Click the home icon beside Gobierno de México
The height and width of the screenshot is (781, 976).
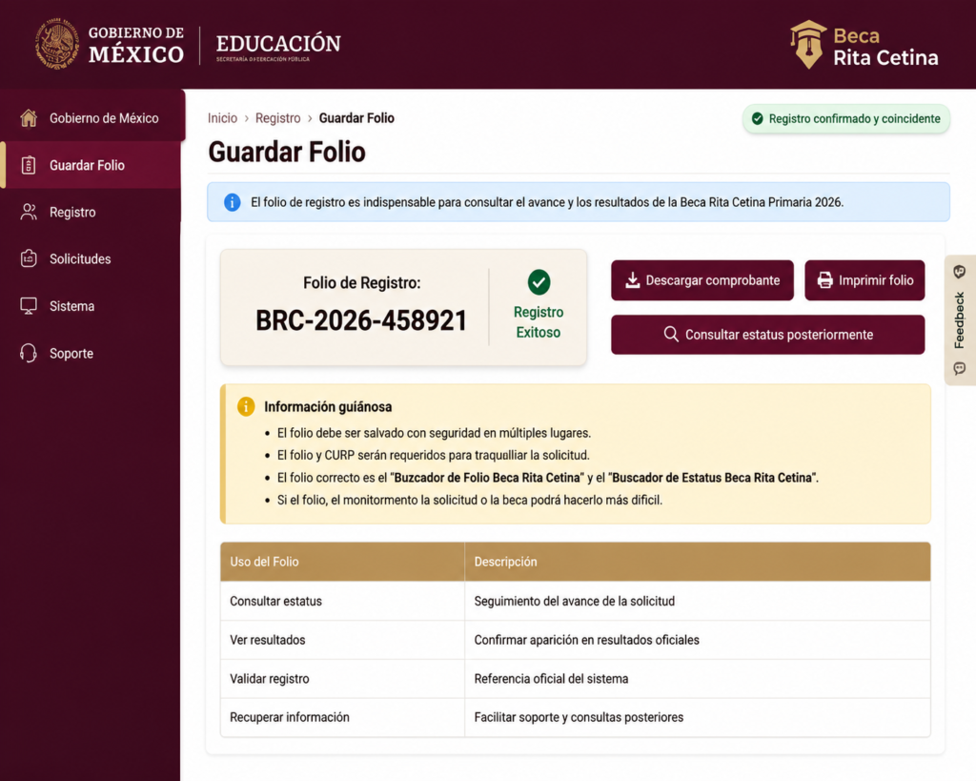29,117
